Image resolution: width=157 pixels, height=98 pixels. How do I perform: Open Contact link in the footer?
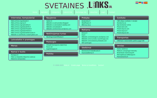(x=101, y=65)
